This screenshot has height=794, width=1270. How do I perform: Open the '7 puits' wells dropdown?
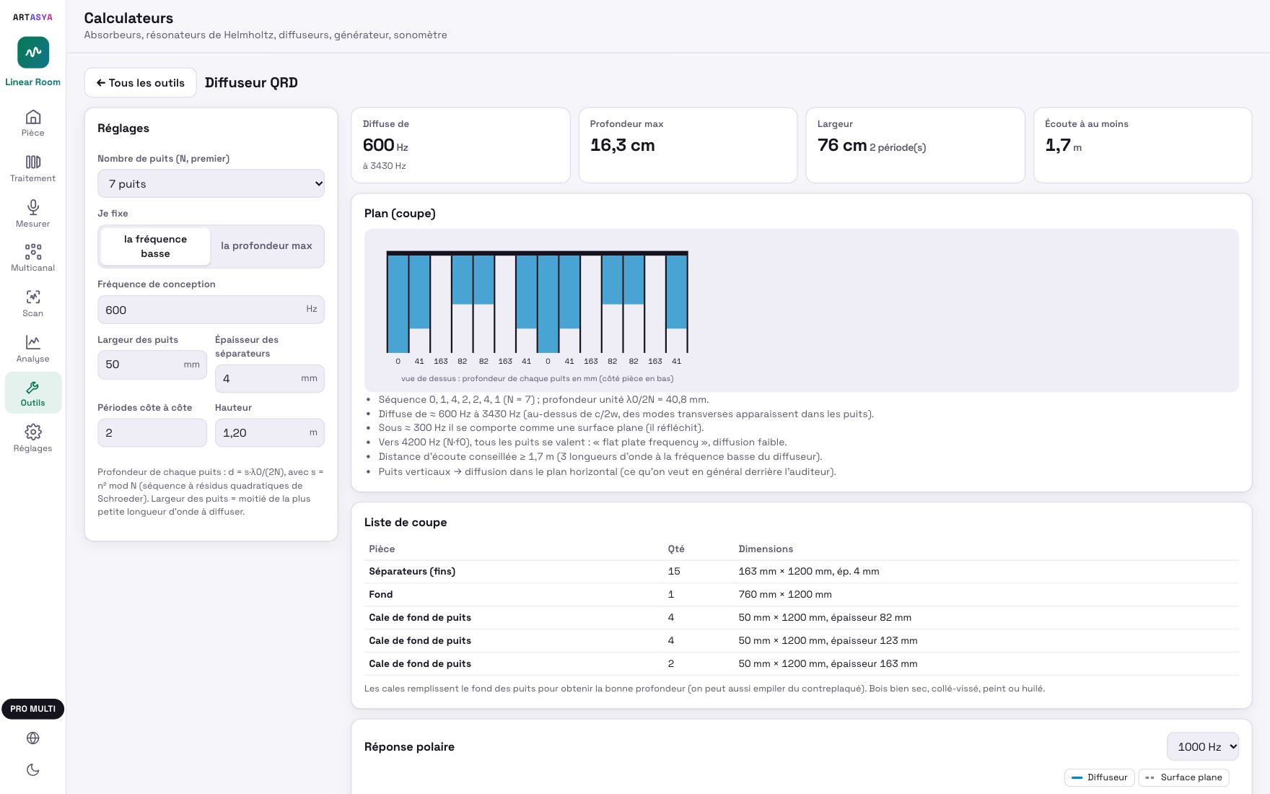(x=211, y=183)
